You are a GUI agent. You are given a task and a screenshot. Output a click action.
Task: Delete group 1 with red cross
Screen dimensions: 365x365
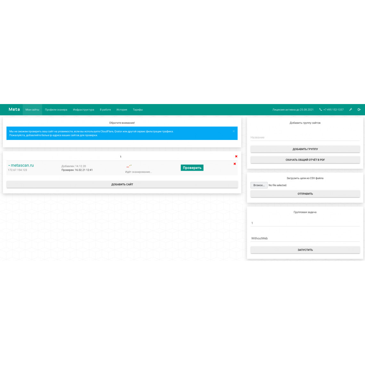point(236,157)
